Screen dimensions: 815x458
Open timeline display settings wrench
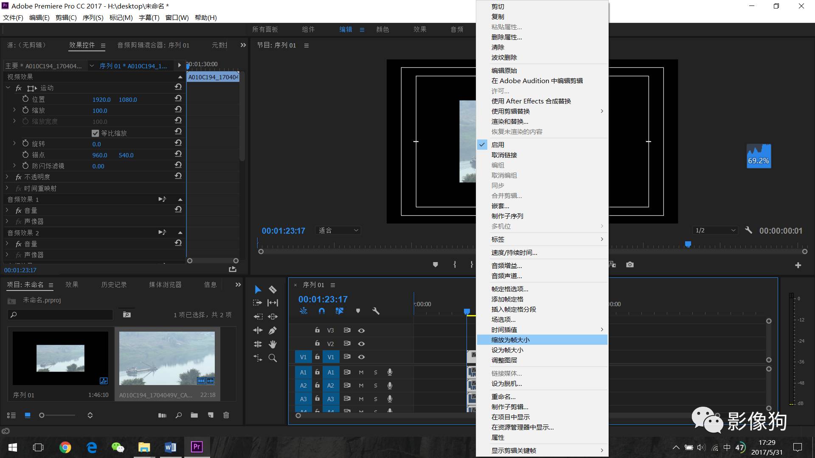point(376,311)
